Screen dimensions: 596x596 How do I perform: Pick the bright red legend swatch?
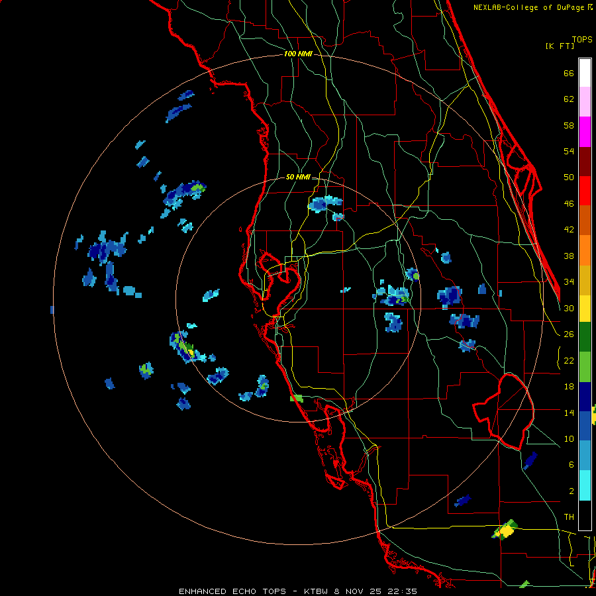pos(585,191)
